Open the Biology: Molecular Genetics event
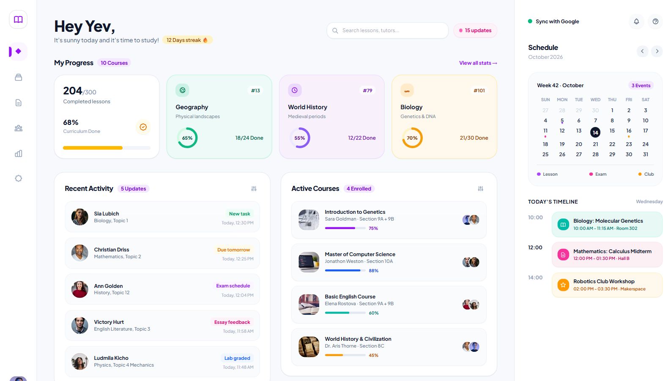Screen dimensions: 668x381 (x=607, y=224)
